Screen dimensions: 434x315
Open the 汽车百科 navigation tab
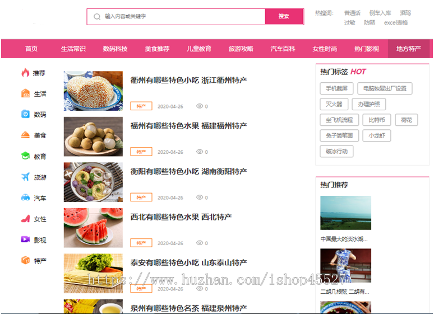pos(283,49)
